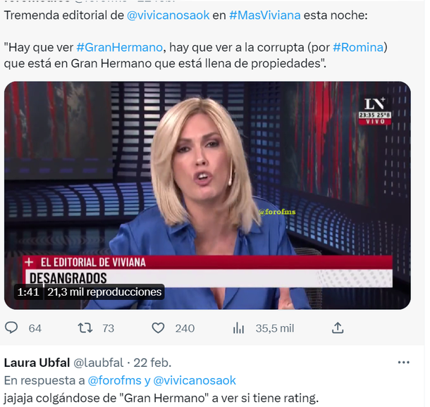Open Laura Ubfal's profile name
The image size is (430, 407).
tap(37, 363)
